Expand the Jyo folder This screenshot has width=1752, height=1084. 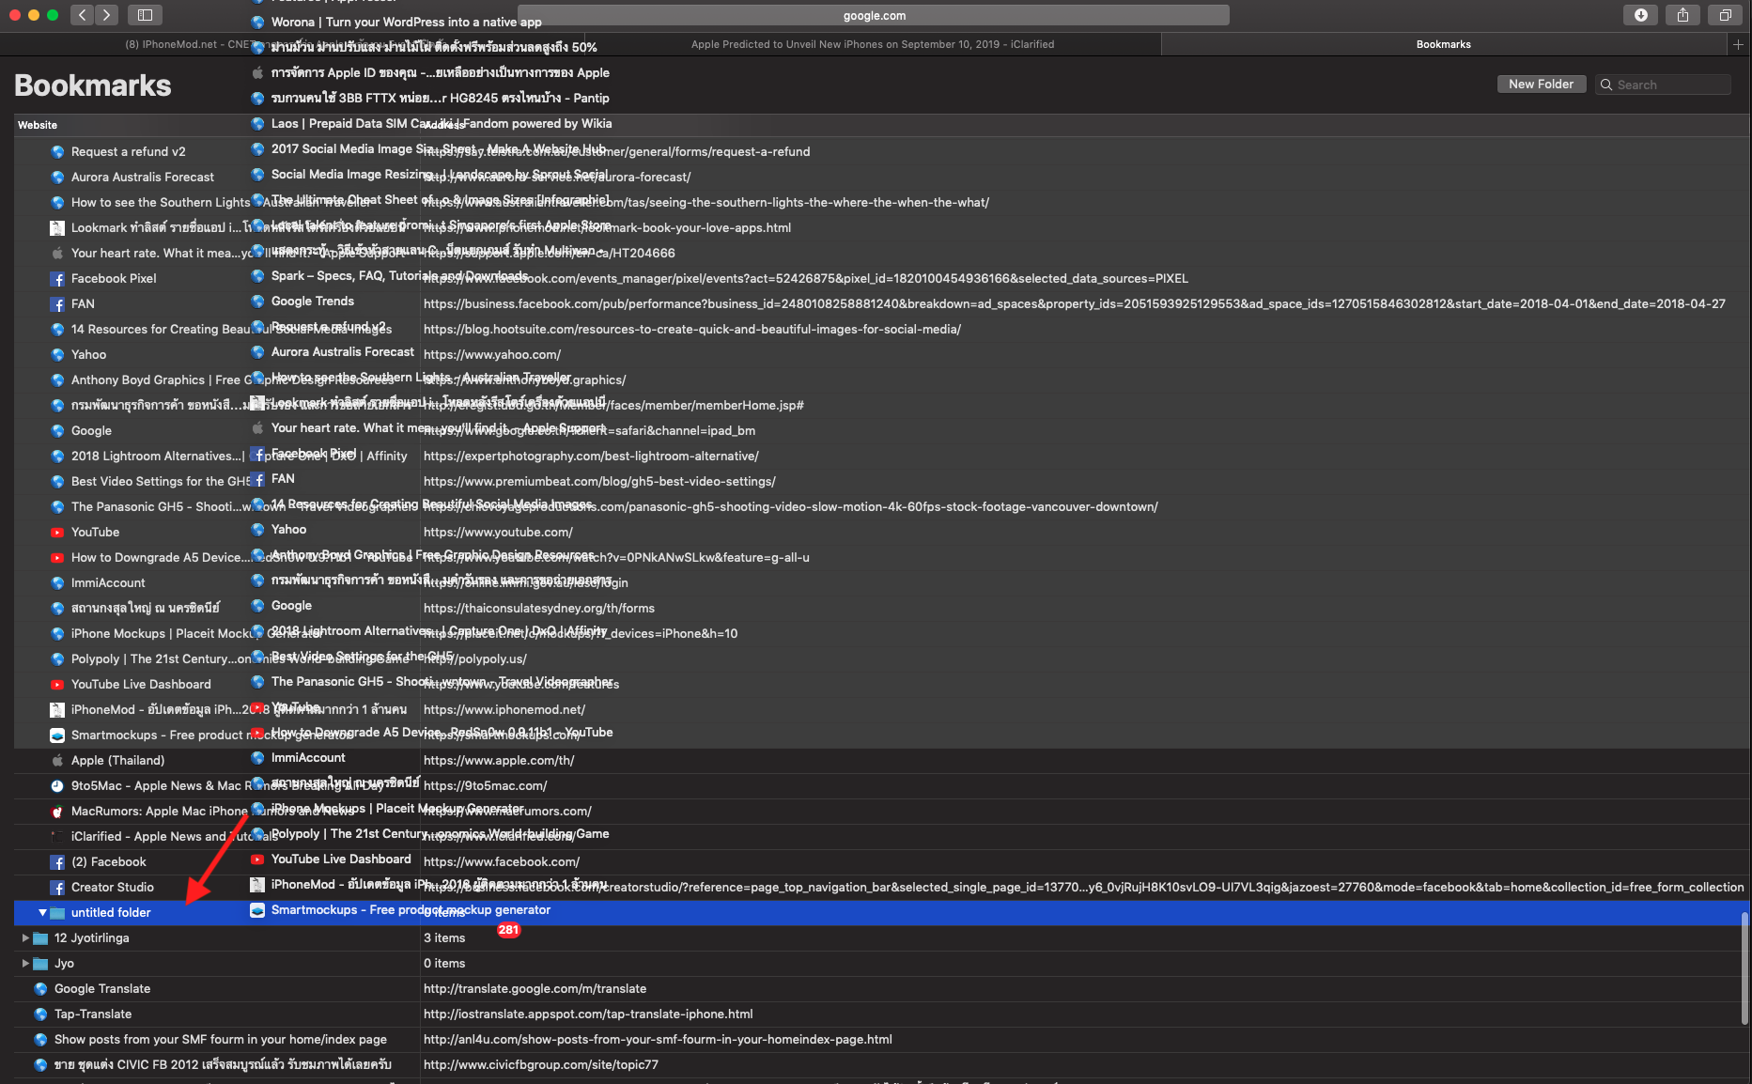(25, 963)
